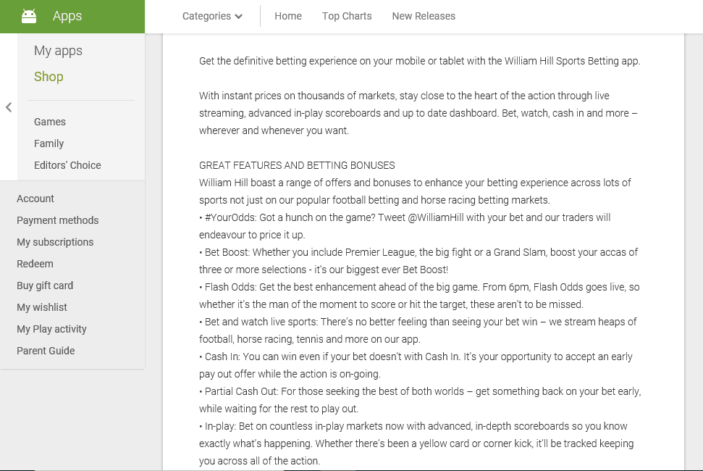Open the Family section
This screenshot has height=471, width=703.
[x=49, y=143]
